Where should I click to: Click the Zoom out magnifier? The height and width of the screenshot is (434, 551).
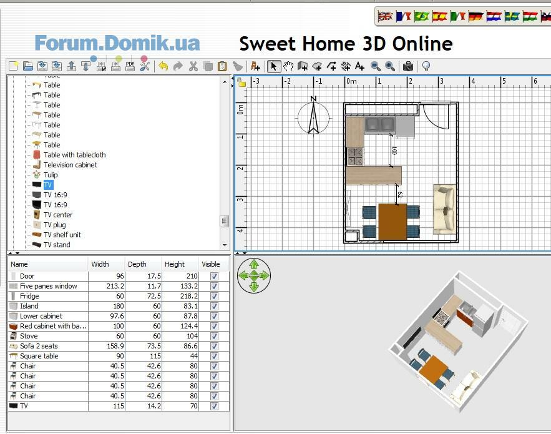pos(375,66)
